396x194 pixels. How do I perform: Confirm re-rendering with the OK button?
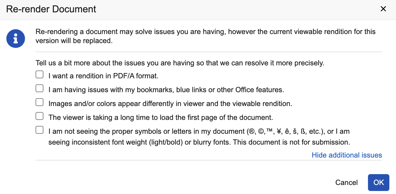379,183
